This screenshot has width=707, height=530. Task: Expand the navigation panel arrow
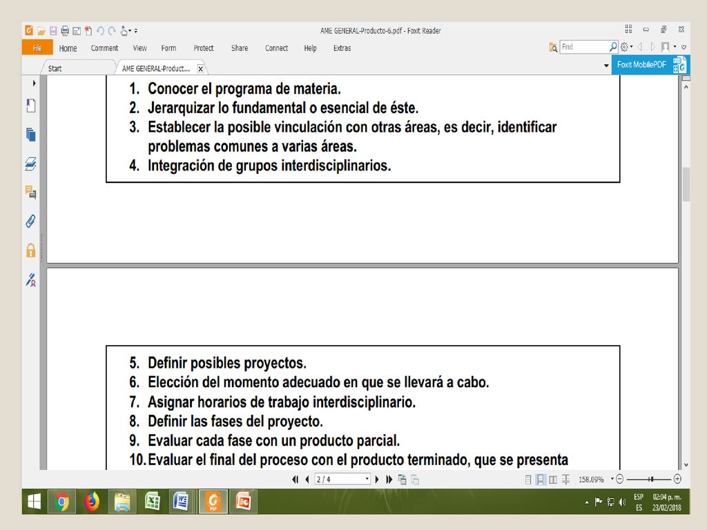pos(34,83)
